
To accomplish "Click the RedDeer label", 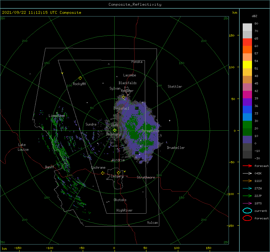I will pyautogui.click(x=127, y=91).
